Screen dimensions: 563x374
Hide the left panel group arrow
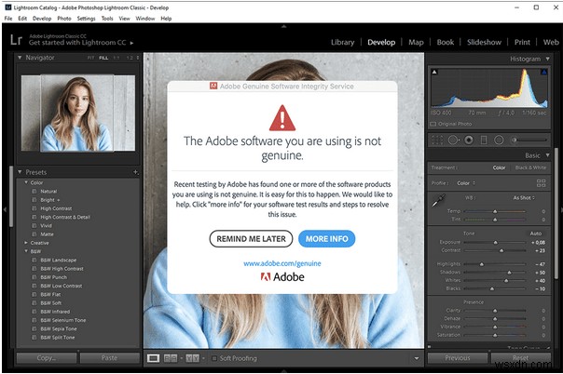5,209
